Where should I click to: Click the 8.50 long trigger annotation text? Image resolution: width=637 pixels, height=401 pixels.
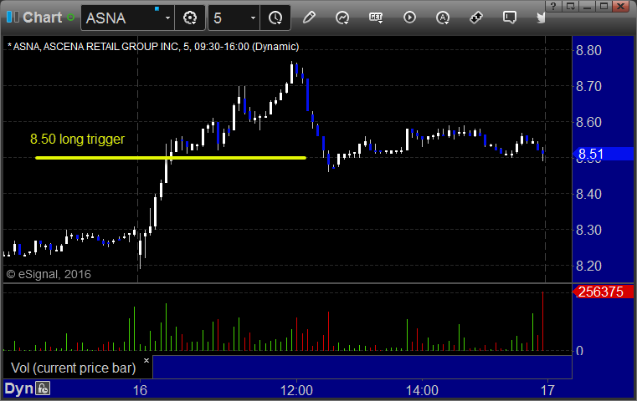[x=77, y=139]
